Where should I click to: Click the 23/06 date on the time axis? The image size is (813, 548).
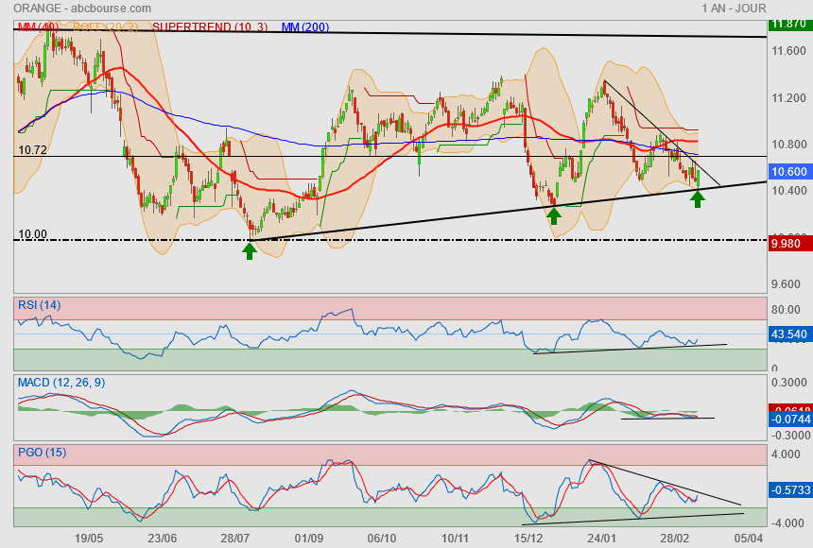point(163,539)
